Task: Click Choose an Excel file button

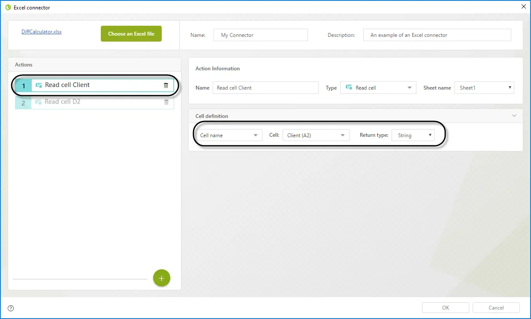Action: pos(131,34)
